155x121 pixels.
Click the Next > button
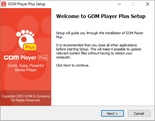point(112,114)
